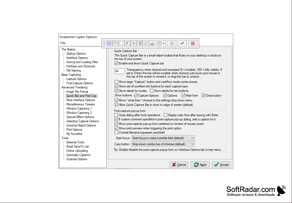Open Post-Capture Options page
This screenshot has height=203, width=292.
coord(79,83)
